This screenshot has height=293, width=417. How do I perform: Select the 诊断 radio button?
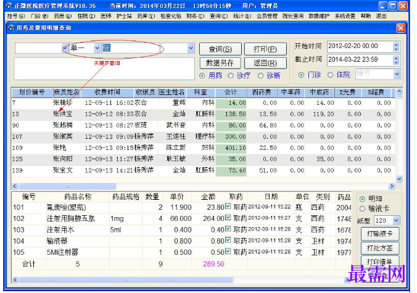(x=260, y=76)
